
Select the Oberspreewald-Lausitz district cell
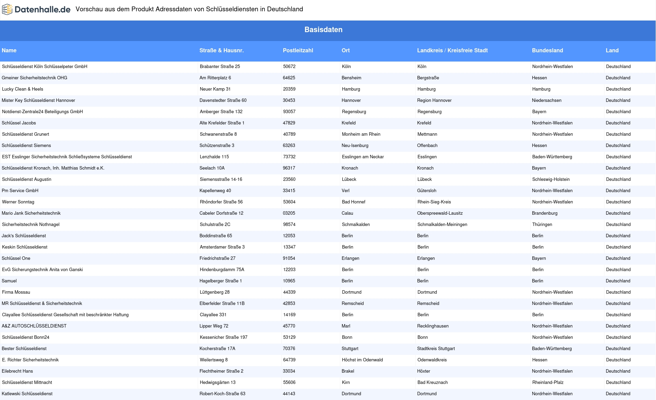pyautogui.click(x=440, y=213)
